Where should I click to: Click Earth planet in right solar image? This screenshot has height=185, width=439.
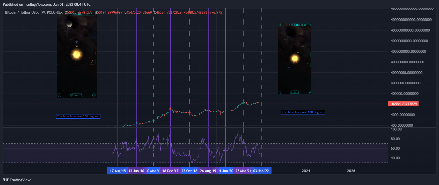tap(288, 68)
